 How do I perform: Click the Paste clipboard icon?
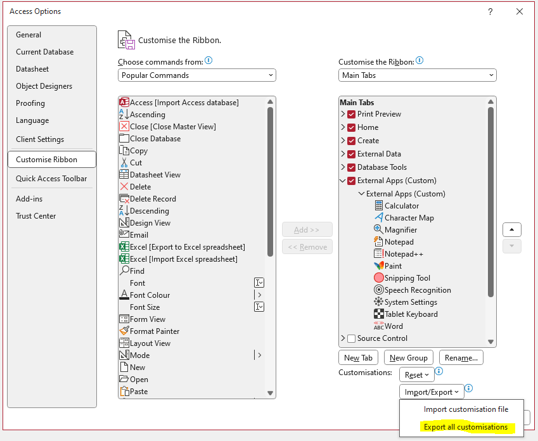(124, 391)
